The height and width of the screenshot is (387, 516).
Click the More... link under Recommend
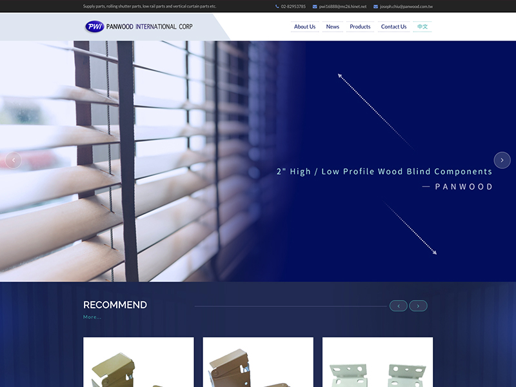coord(92,317)
